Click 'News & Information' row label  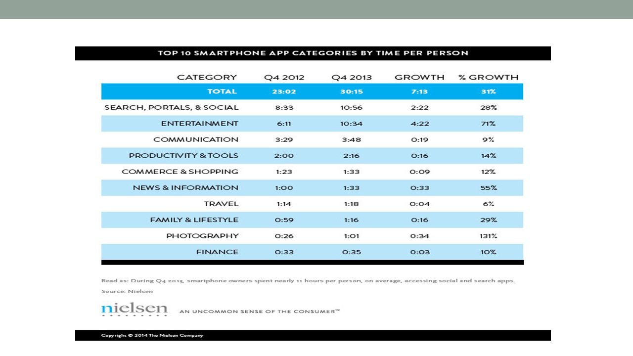point(185,188)
